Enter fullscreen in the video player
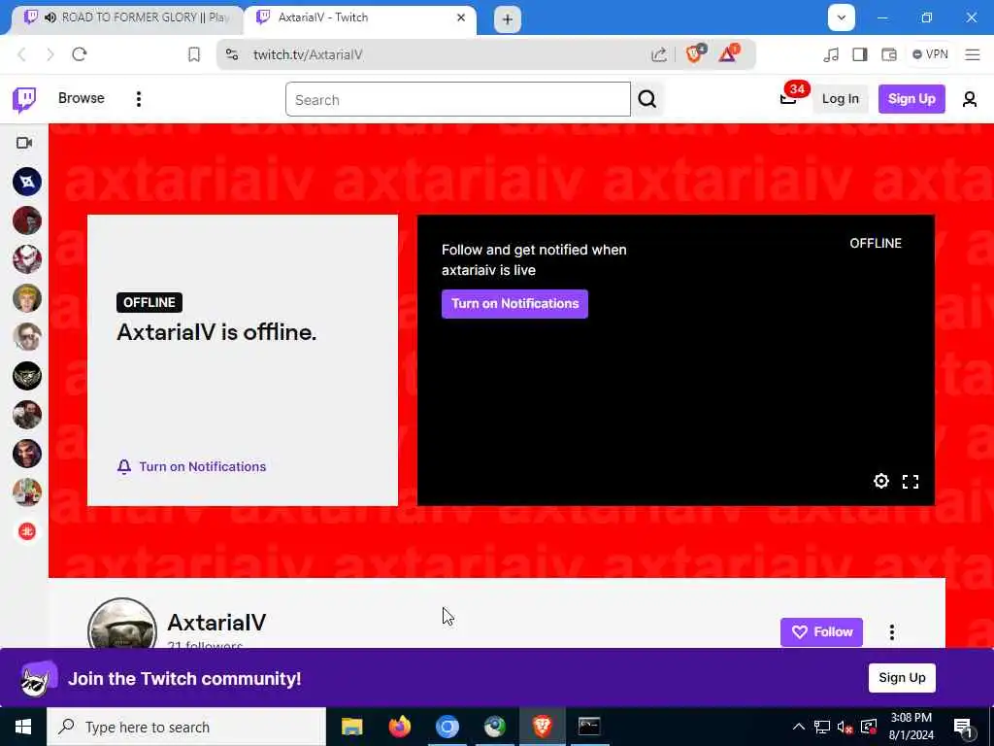Screen dimensions: 994x746 [x=911, y=482]
